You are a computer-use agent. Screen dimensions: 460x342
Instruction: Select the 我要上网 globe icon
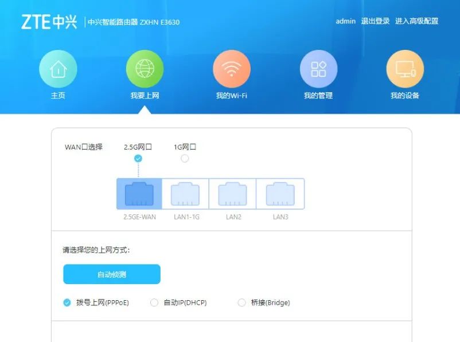145,68
